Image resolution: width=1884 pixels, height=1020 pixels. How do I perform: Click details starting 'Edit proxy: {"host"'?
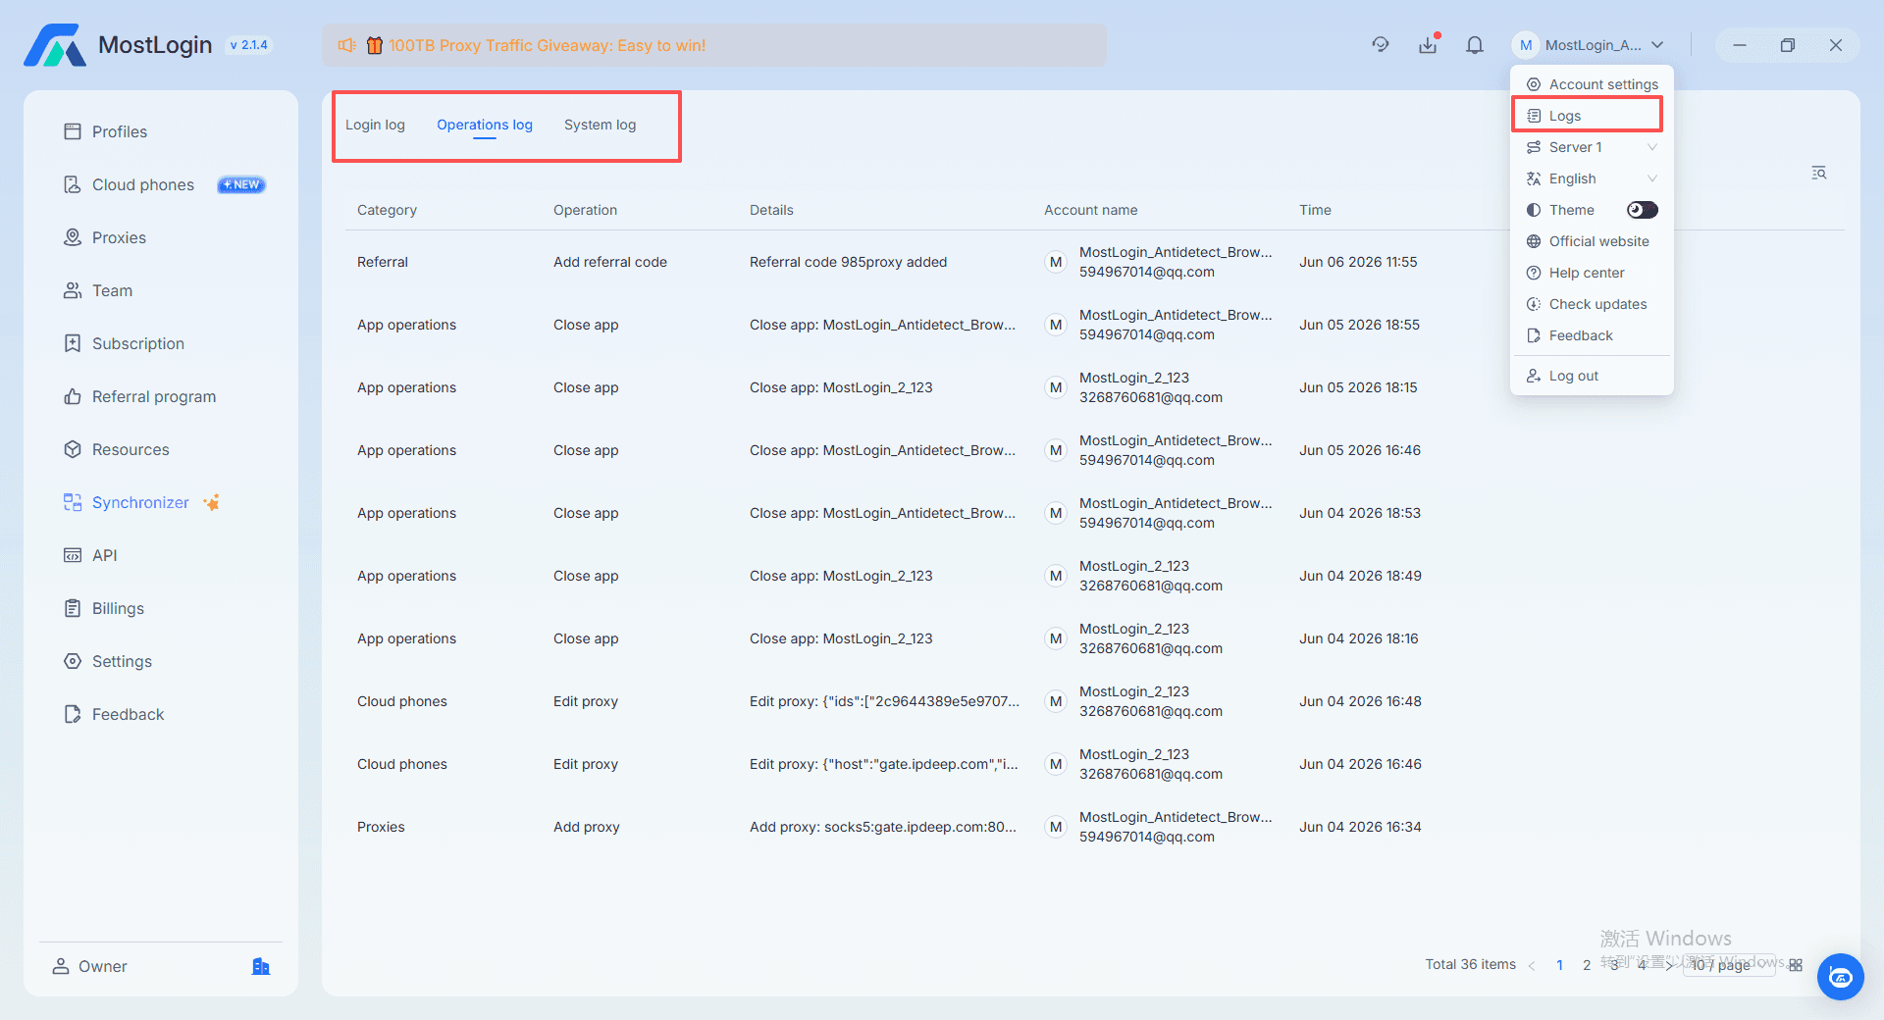click(884, 764)
